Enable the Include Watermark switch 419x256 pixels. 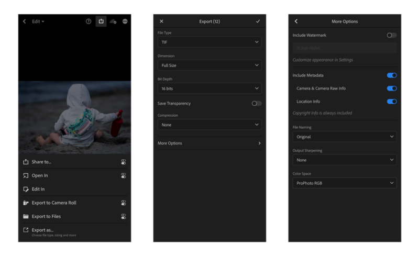(x=391, y=35)
